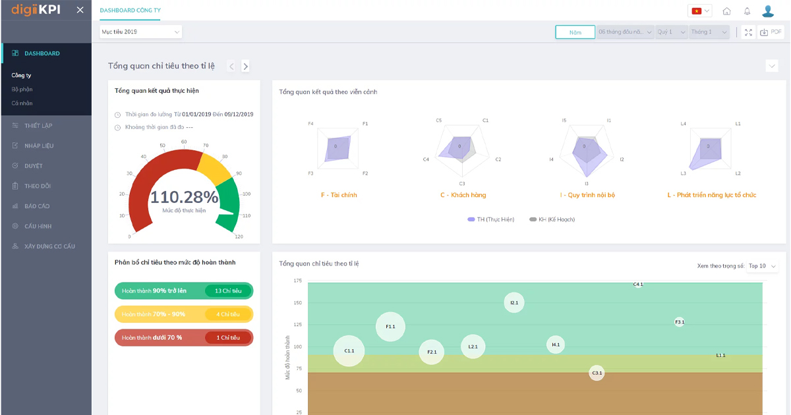Click the 4 Chỉ tiêu yellow button

pyautogui.click(x=228, y=314)
